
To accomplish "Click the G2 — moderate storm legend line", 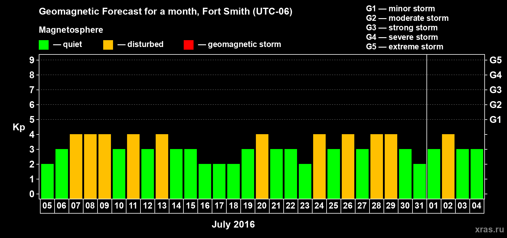I will coord(407,18).
